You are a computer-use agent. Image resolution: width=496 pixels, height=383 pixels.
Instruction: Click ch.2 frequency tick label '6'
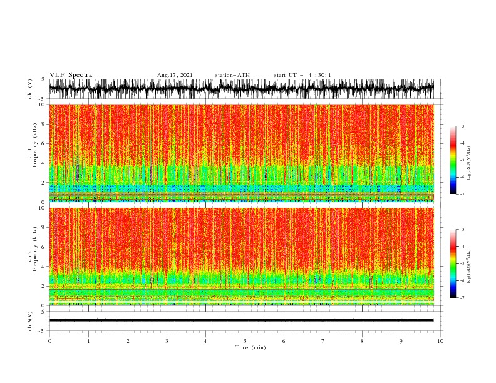click(43, 247)
